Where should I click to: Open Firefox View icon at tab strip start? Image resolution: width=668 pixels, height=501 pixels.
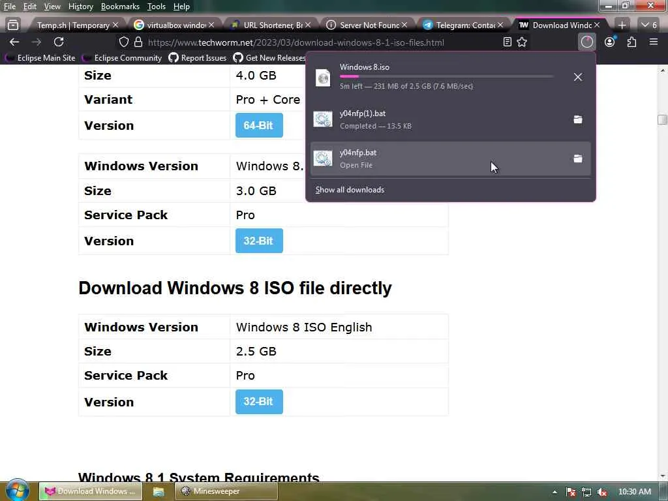click(13, 25)
